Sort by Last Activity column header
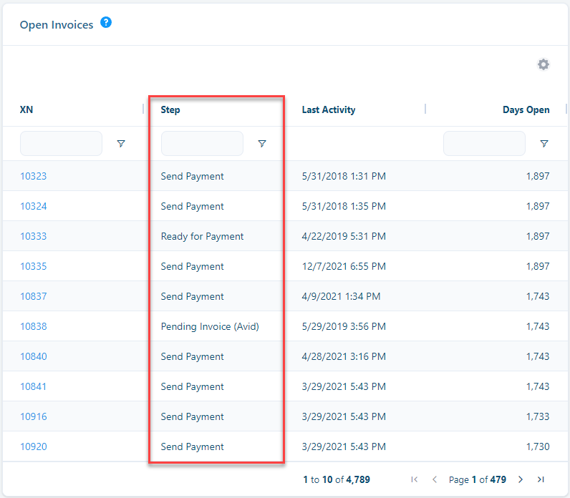Screen dimensions: 570x498 pos(329,109)
